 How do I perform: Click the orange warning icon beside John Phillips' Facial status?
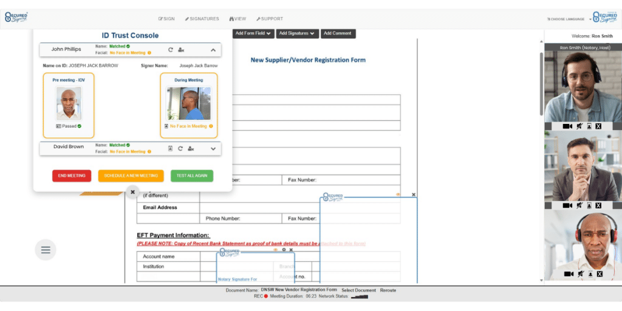(149, 53)
